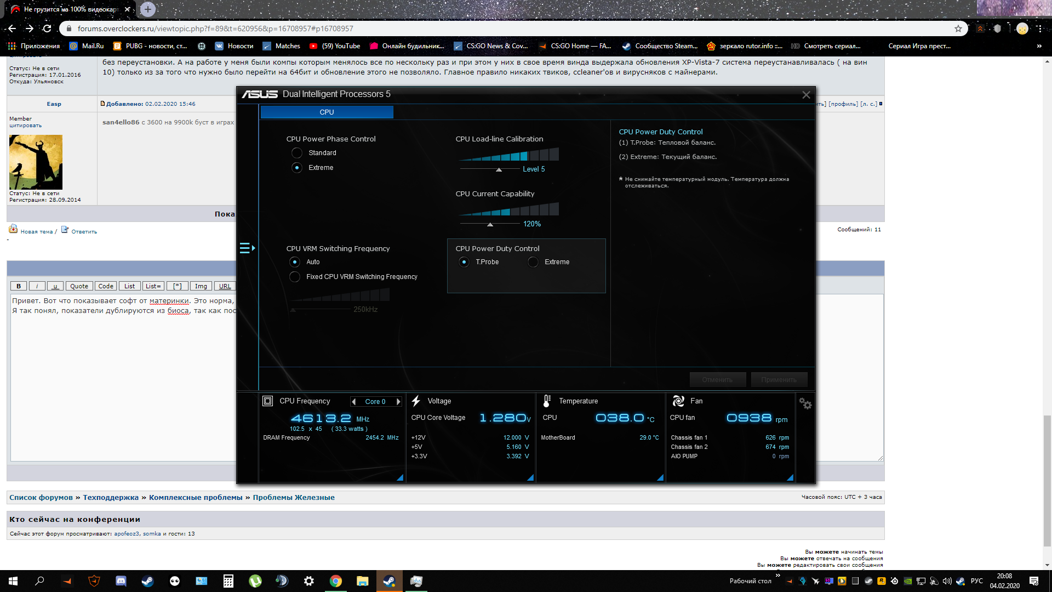
Task: Select Fixed CPU VRM Switching Frequency
Action: 295,277
